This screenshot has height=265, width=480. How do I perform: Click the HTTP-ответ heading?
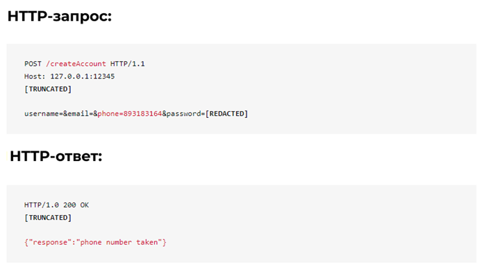coord(56,156)
